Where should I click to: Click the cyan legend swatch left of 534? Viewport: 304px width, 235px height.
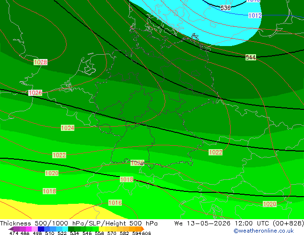65,229
